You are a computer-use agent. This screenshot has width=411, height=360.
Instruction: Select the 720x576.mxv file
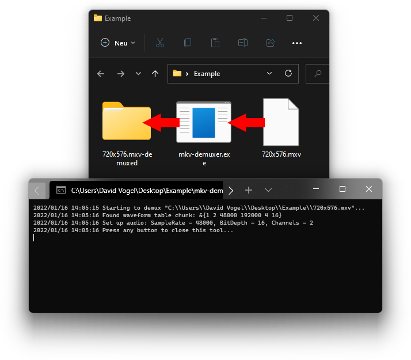click(x=281, y=128)
